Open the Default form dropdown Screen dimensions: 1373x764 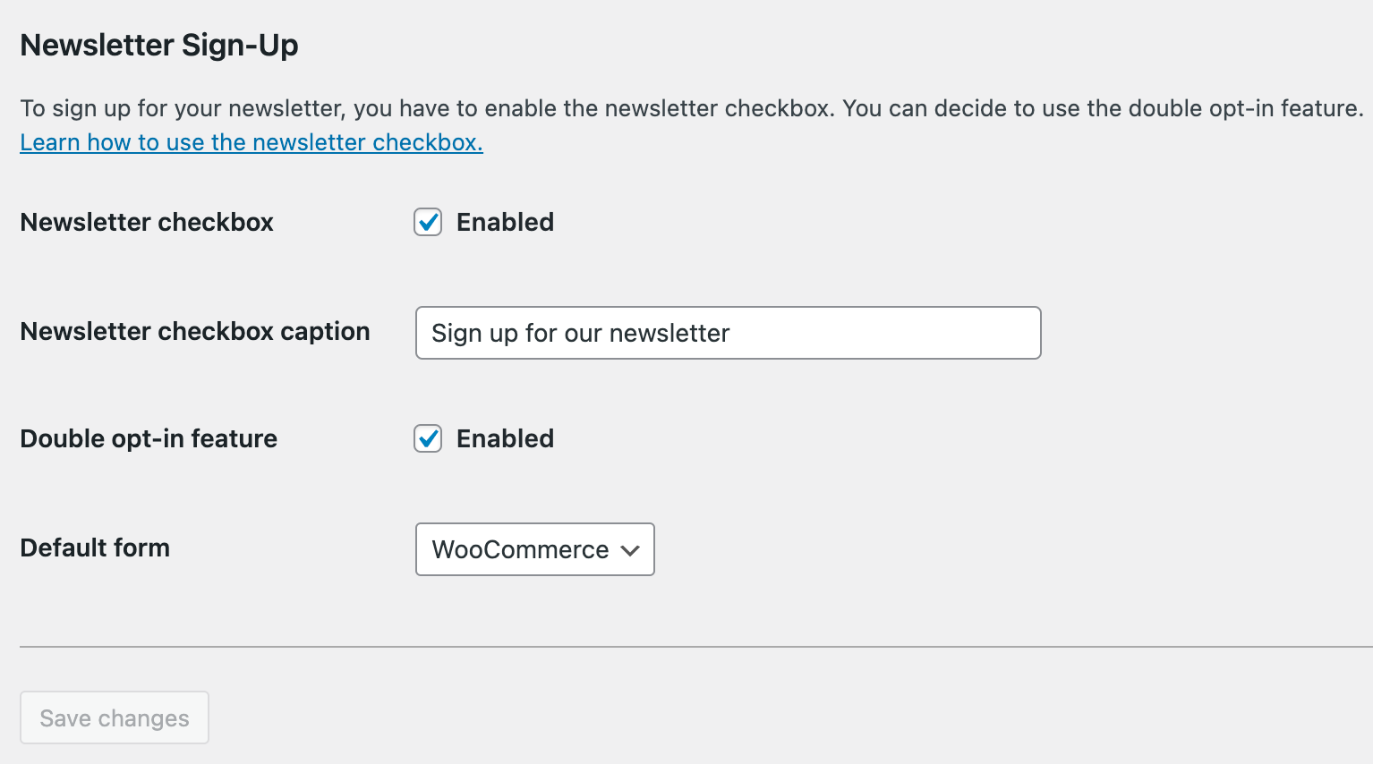pyautogui.click(x=534, y=549)
